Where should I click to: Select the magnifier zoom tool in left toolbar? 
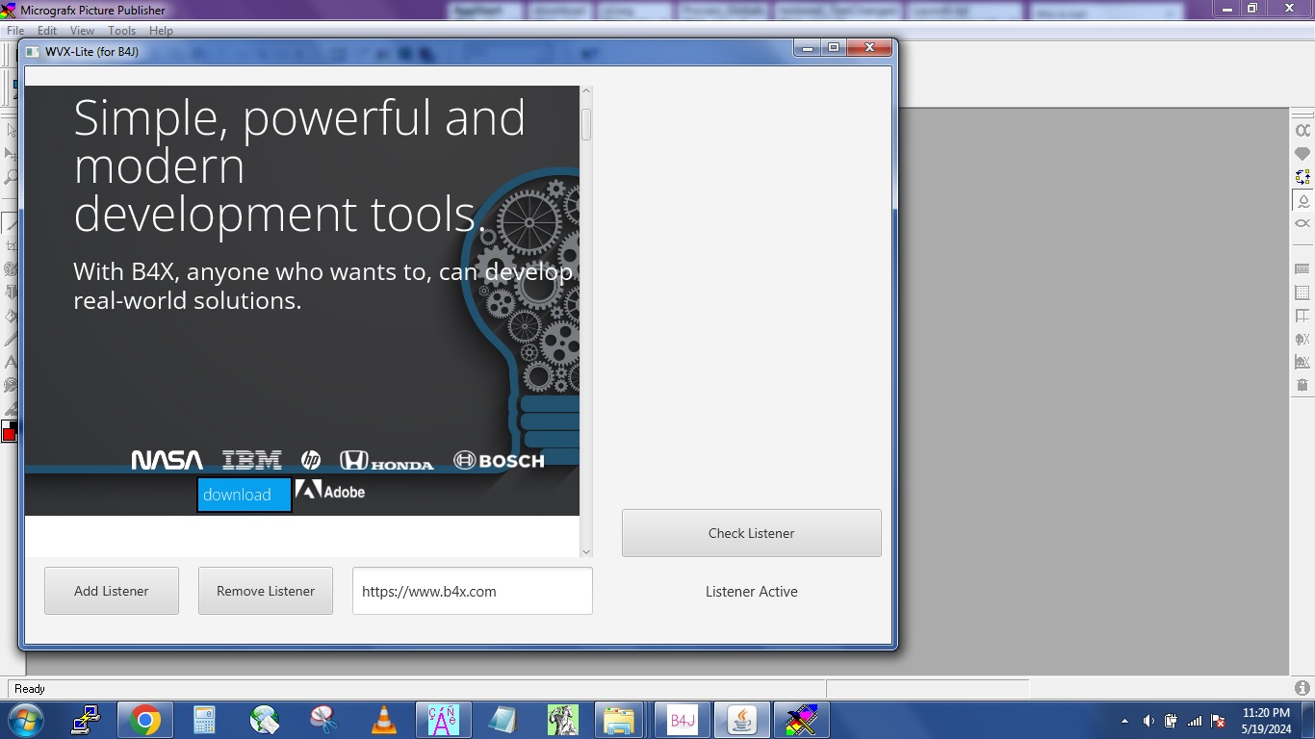pos(11,177)
